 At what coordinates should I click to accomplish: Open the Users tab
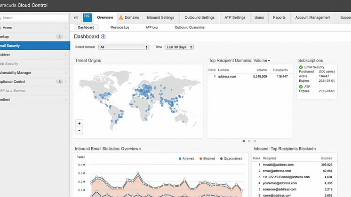[x=259, y=18]
